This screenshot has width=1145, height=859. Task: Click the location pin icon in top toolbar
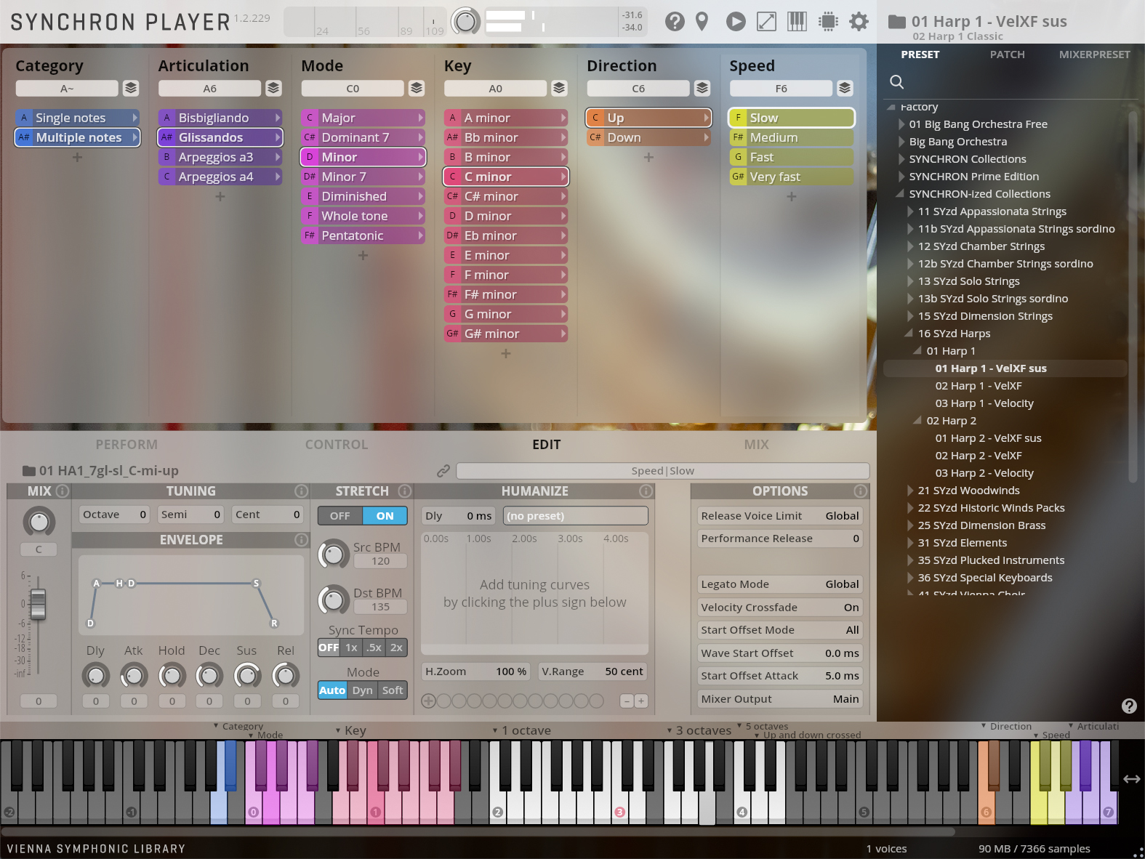(702, 22)
